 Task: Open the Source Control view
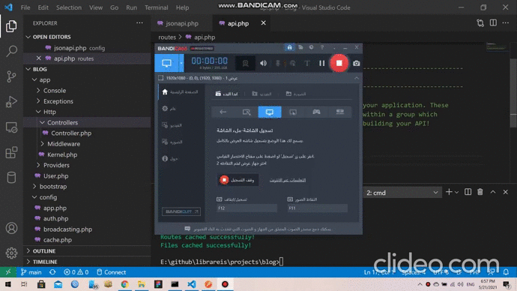click(x=11, y=76)
